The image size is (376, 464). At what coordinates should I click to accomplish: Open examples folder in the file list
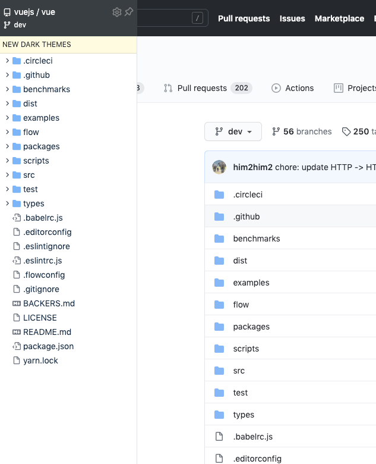251,283
